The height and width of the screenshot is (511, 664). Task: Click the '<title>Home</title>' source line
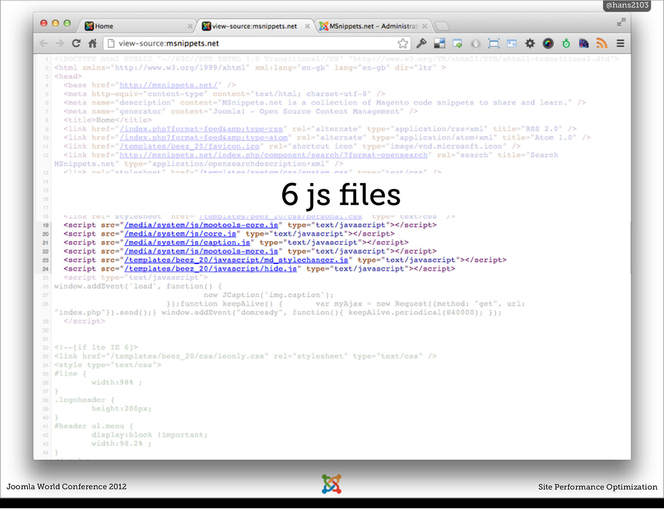click(107, 120)
